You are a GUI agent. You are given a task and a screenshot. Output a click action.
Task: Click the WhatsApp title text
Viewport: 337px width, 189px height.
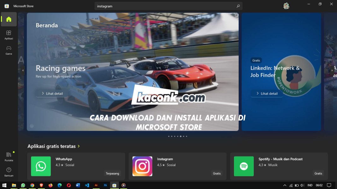click(x=64, y=159)
